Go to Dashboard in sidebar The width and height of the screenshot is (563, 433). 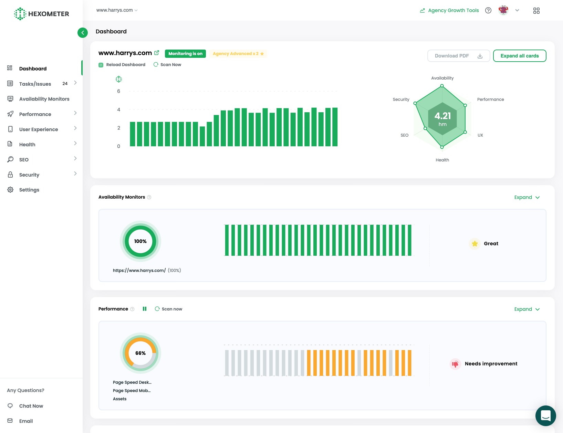(33, 68)
